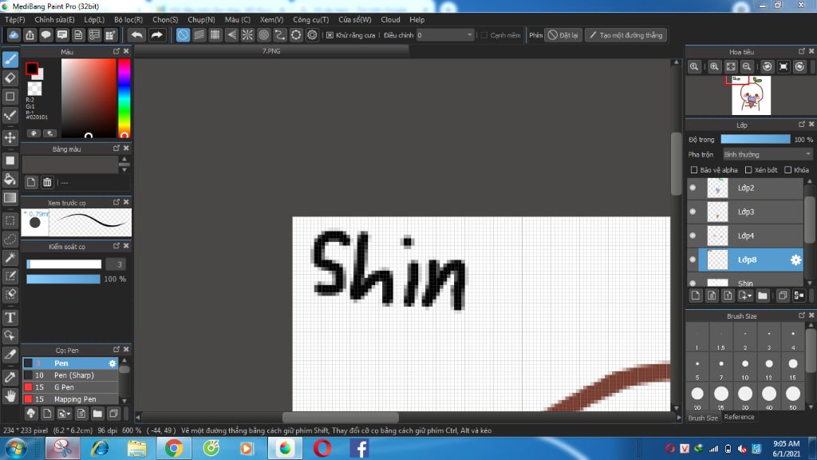Hide the Shin layer
This screenshot has width=817, height=460.
pos(693,284)
